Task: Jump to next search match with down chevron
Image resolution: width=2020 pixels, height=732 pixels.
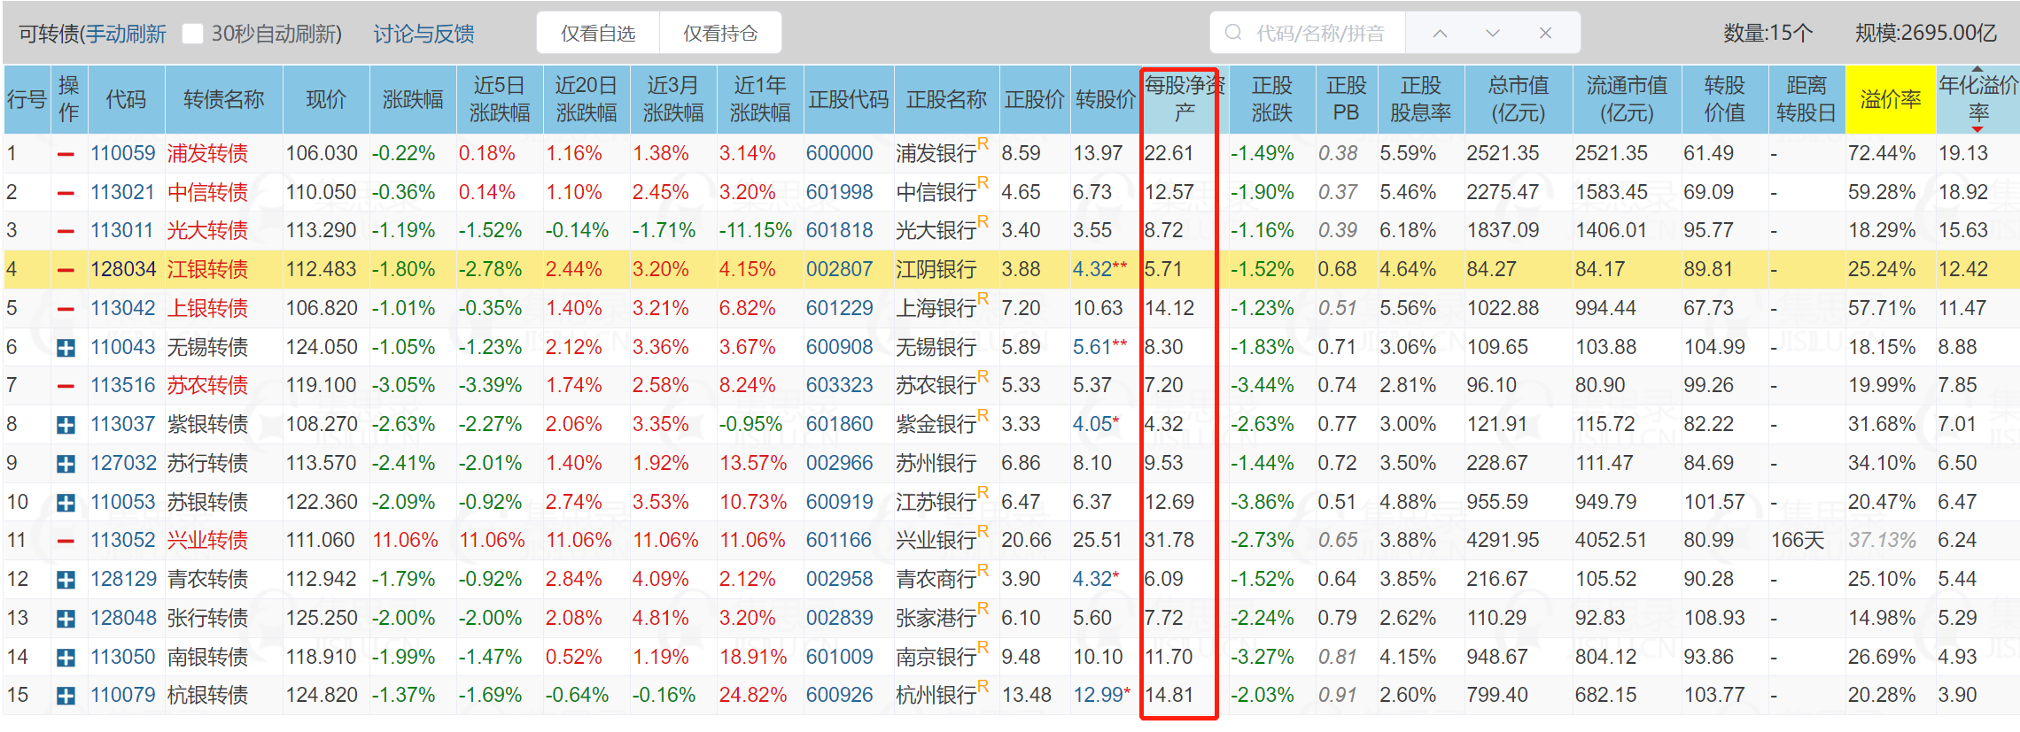Action: point(1493,33)
